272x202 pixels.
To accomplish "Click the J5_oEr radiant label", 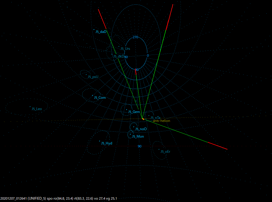I will (165, 152).
